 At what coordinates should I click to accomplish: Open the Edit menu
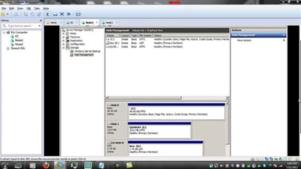[x=11, y=8]
